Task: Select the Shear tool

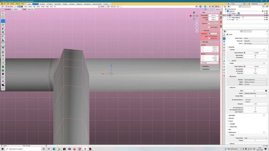Action: [x=3, y=85]
